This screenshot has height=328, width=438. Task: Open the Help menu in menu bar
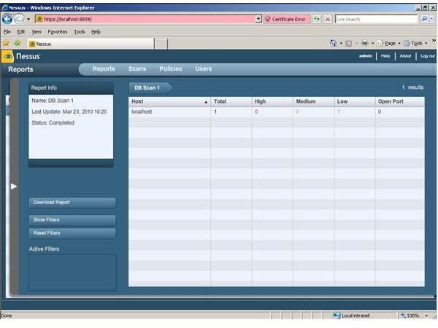pos(96,32)
